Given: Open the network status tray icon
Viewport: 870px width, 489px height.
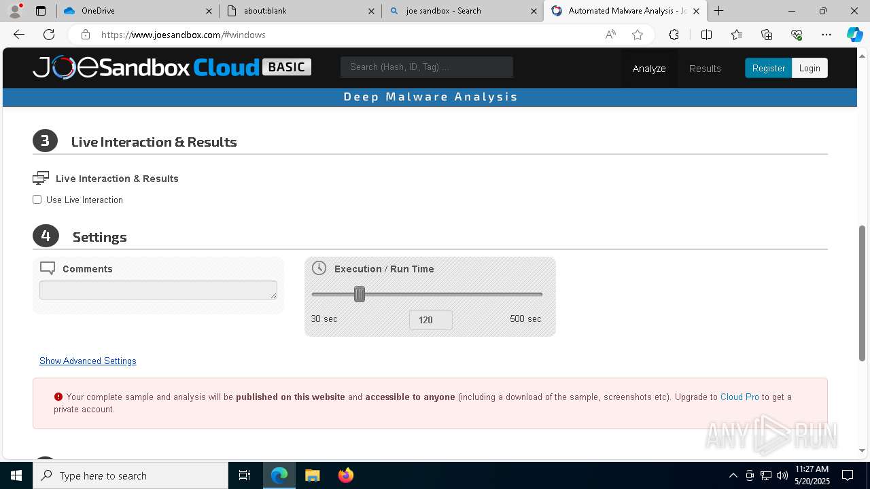Looking at the screenshot, I should coord(766,475).
